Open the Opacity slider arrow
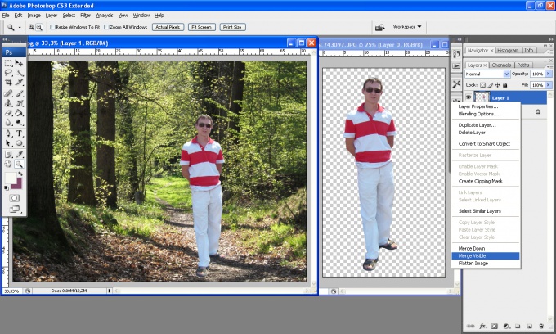556x334 pixels. point(549,74)
